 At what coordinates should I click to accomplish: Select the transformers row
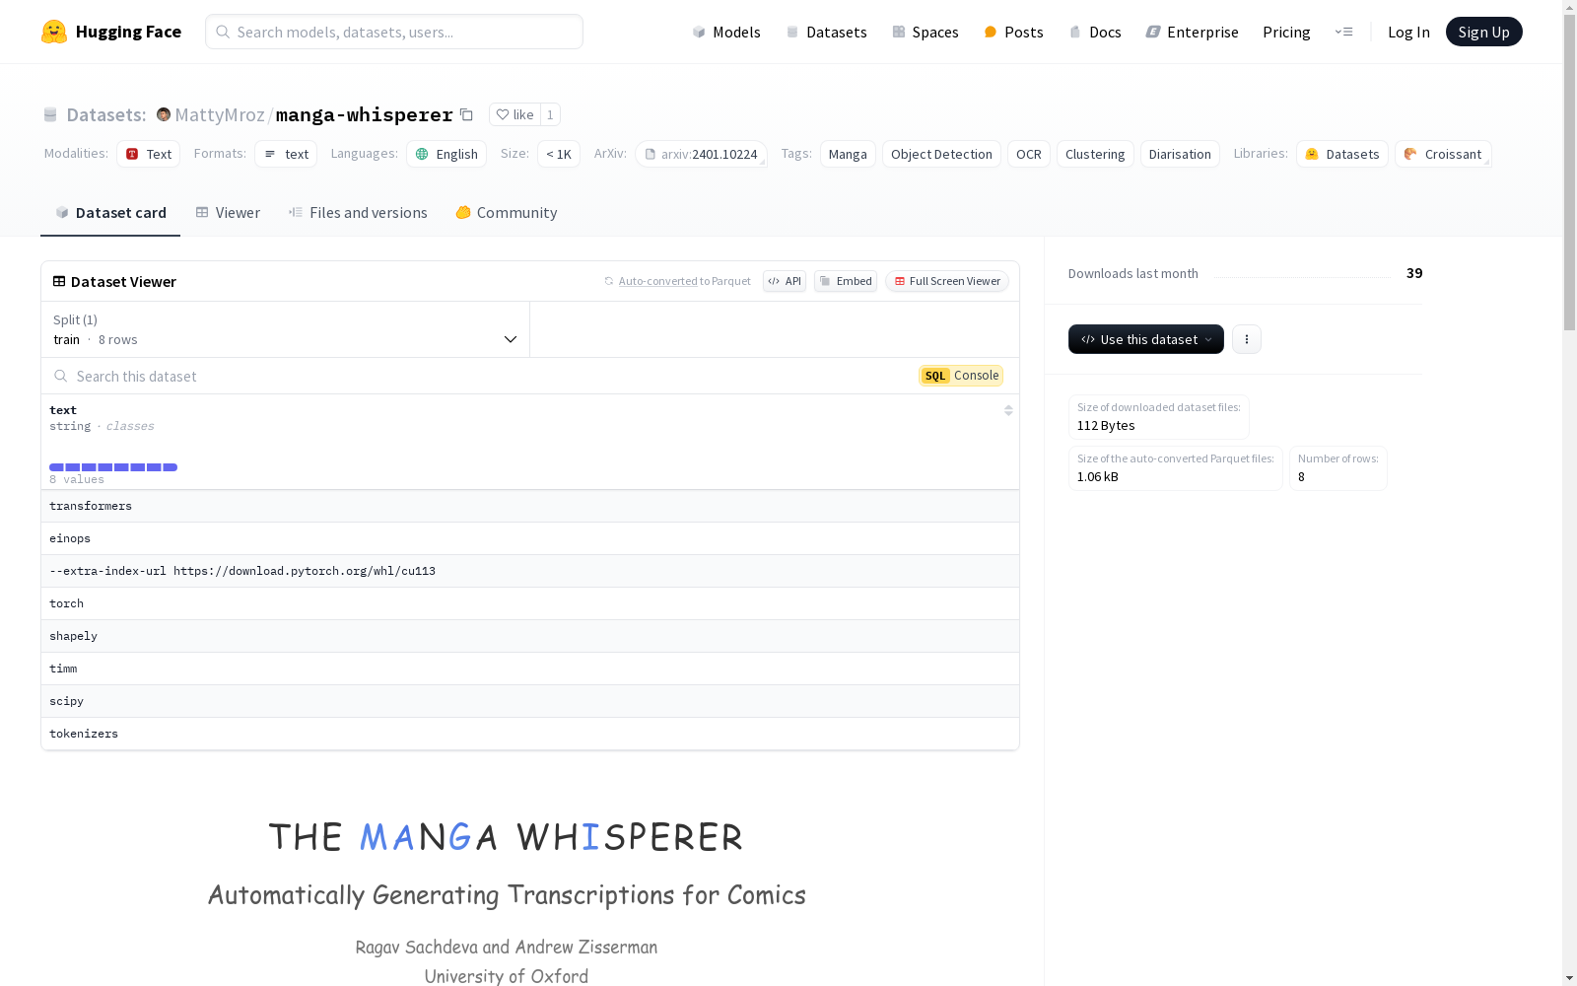[530, 506]
